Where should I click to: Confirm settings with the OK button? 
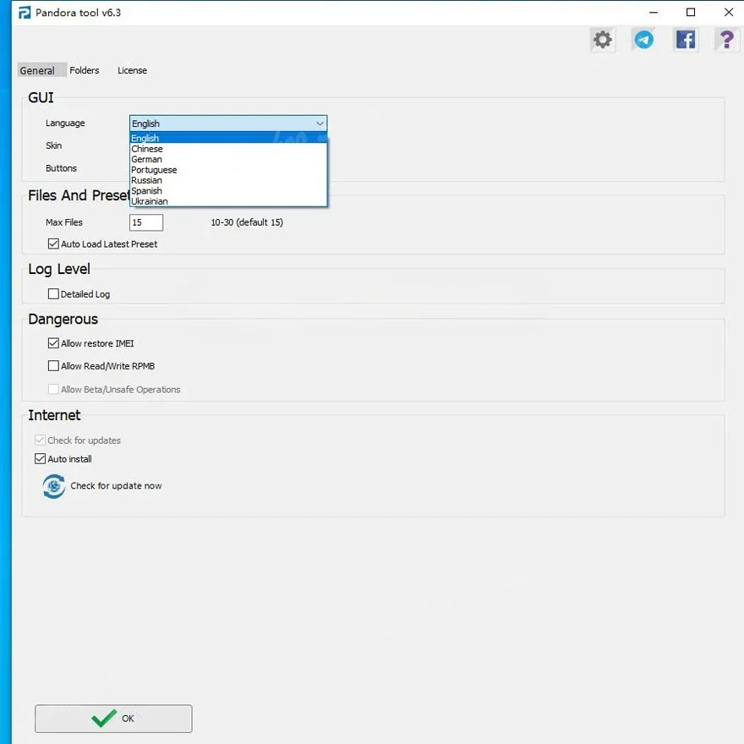pos(113,719)
